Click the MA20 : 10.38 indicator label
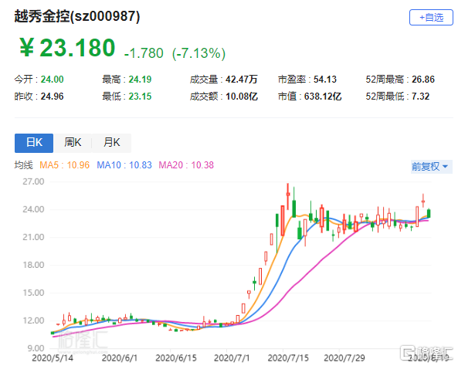 [186, 165]
